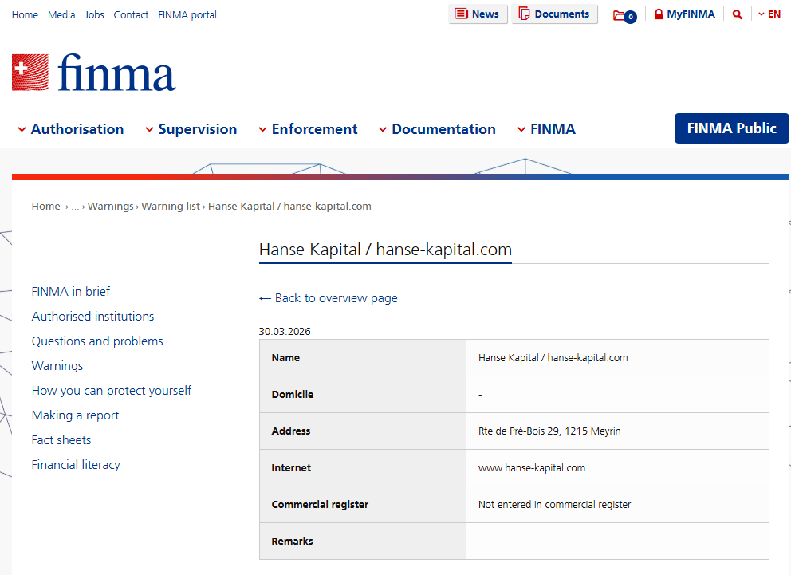Click Home in the breadcrumb

point(46,207)
